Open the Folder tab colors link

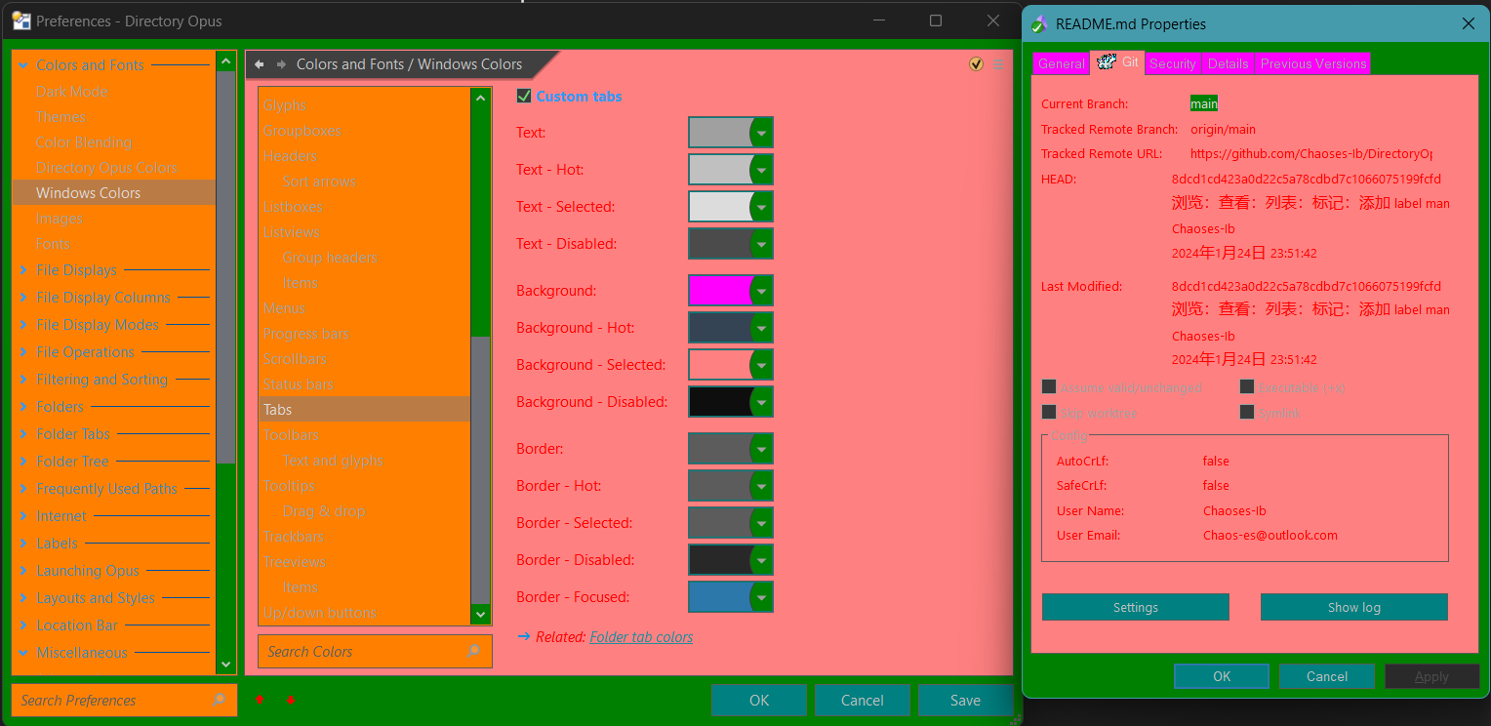click(641, 637)
